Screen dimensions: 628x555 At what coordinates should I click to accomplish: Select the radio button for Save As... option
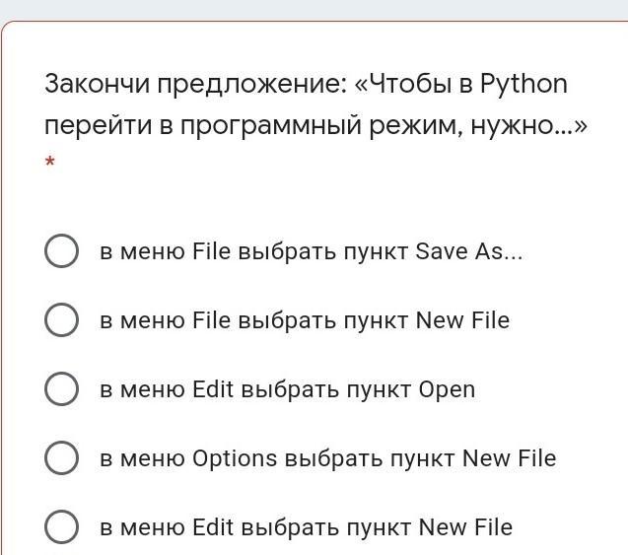coord(61,251)
